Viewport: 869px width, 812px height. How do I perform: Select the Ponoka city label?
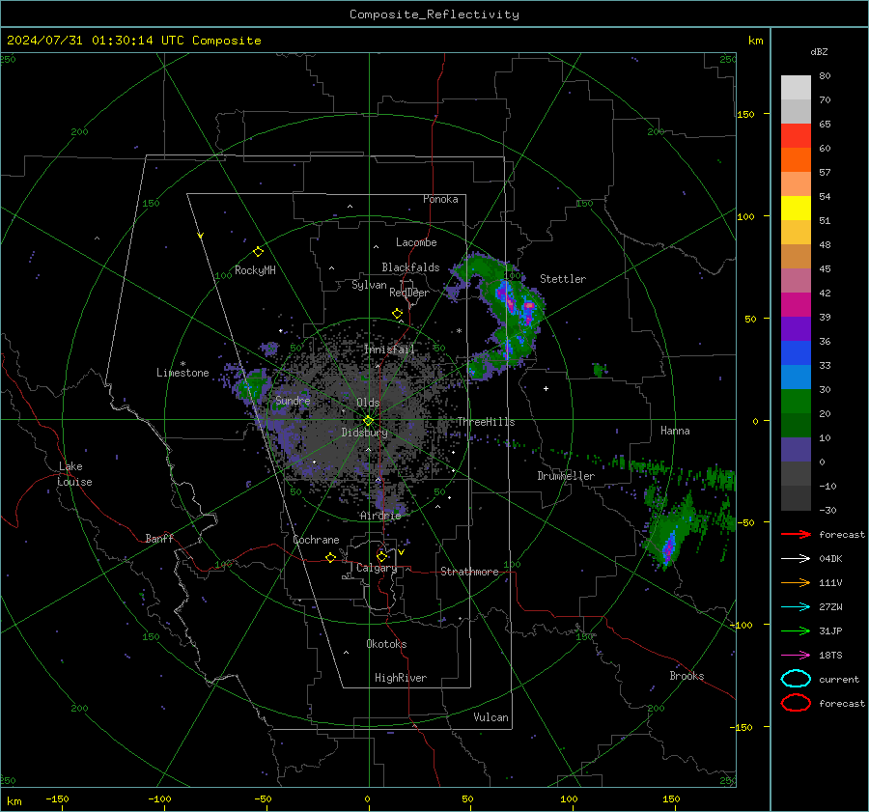[x=440, y=199]
